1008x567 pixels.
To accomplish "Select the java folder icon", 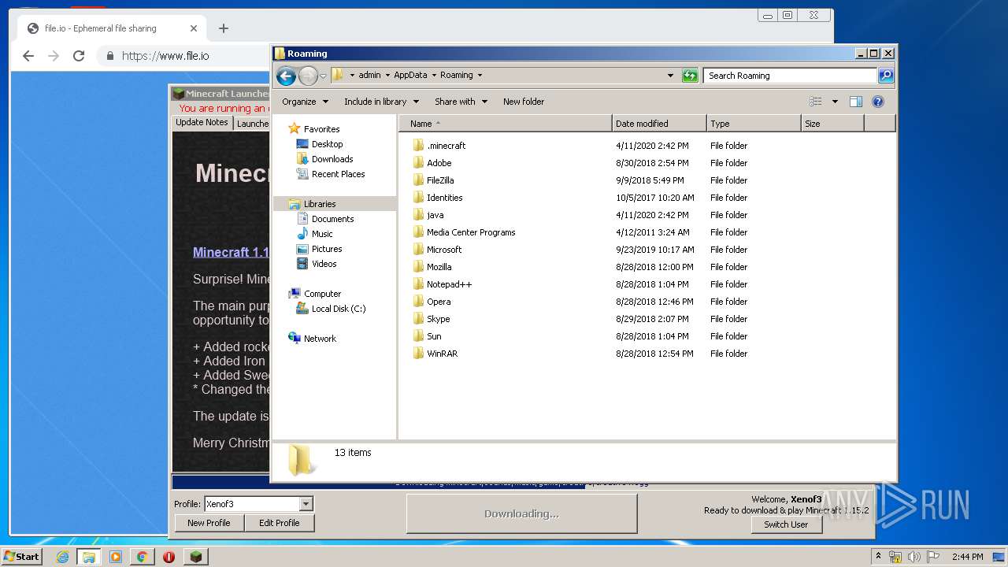I will pyautogui.click(x=418, y=215).
